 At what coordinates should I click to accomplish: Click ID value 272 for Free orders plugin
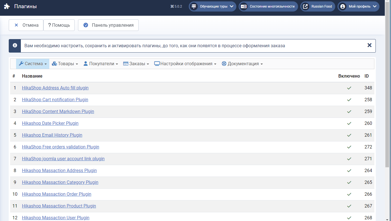click(x=368, y=147)
